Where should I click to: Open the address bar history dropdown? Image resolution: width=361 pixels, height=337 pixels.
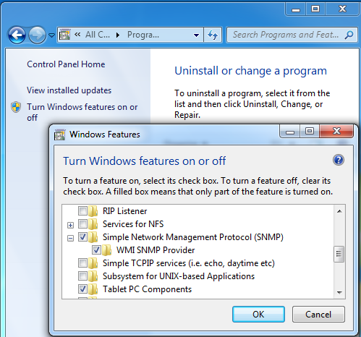coord(196,35)
